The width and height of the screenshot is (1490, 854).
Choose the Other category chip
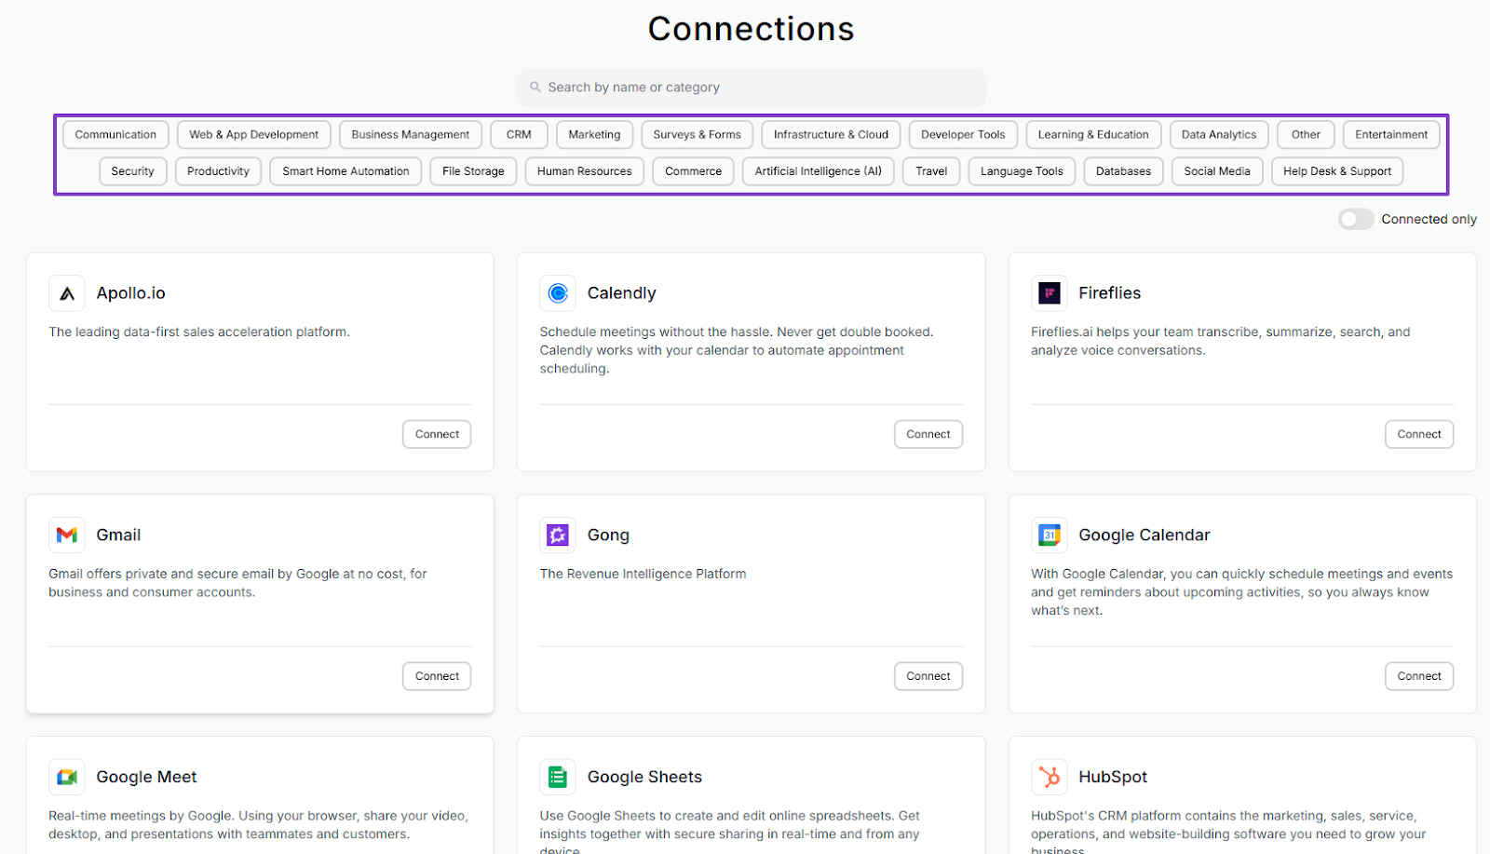(x=1306, y=135)
